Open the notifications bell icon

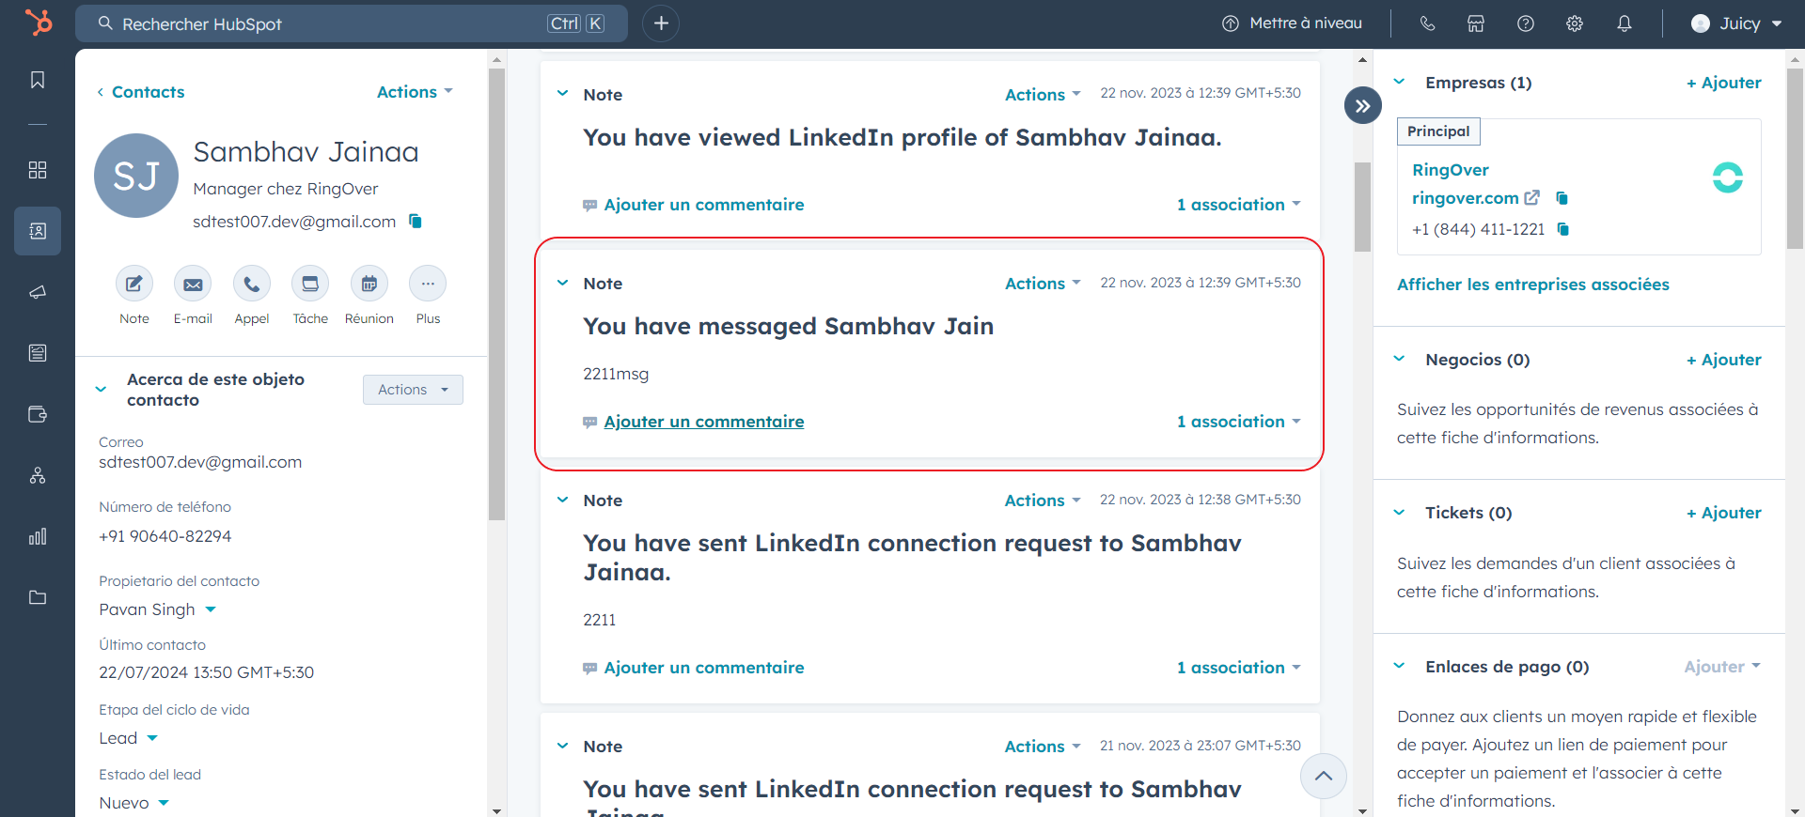[1624, 23]
